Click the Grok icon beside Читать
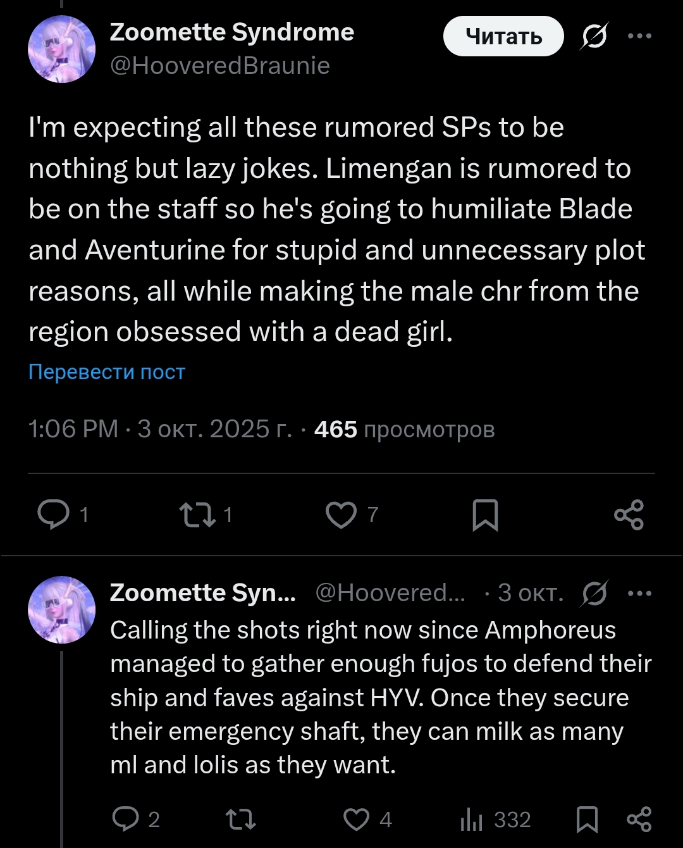 (594, 37)
